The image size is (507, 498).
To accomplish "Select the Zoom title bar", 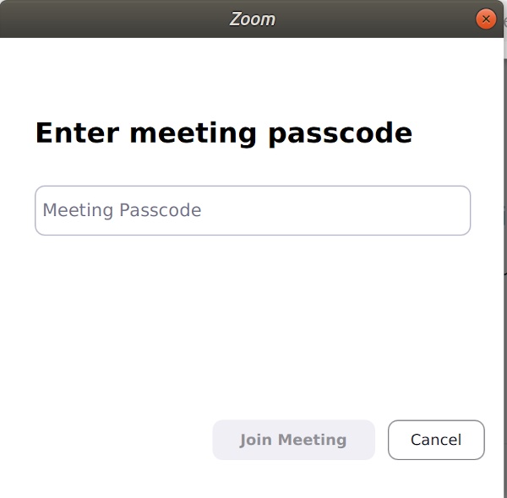I will pyautogui.click(x=252, y=19).
